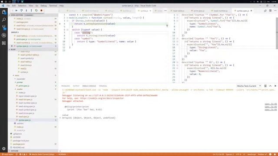Viewport: 278px width, 156px height.
Task: Close syntax.spec.js in Open Editors list
Action: click(x=12, y=46)
